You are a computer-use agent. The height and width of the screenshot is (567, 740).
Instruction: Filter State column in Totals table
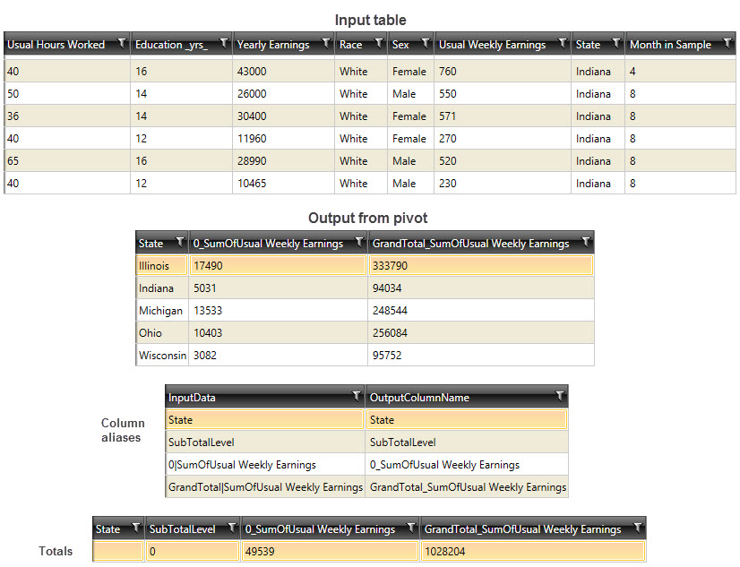pyautogui.click(x=136, y=528)
